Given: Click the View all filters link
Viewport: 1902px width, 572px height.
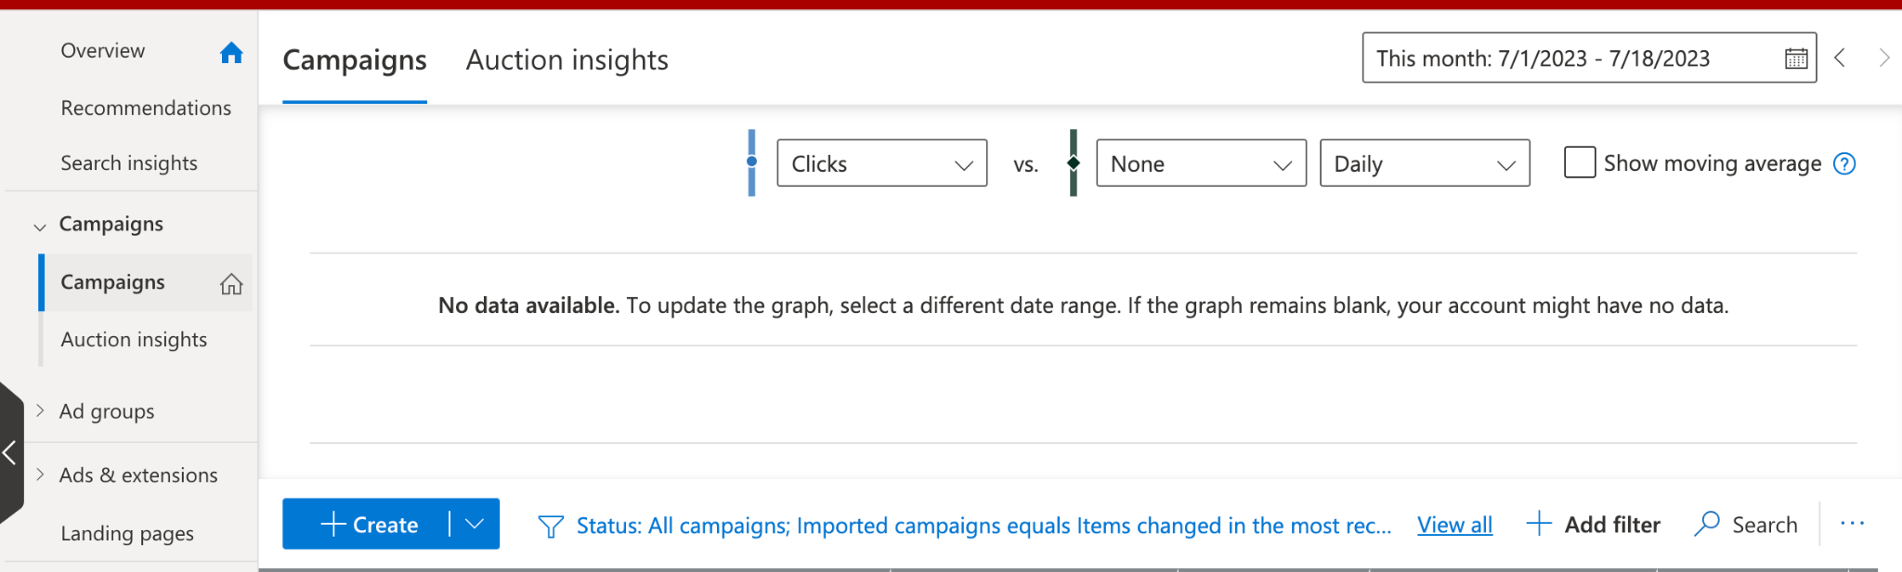Looking at the screenshot, I should (1454, 526).
